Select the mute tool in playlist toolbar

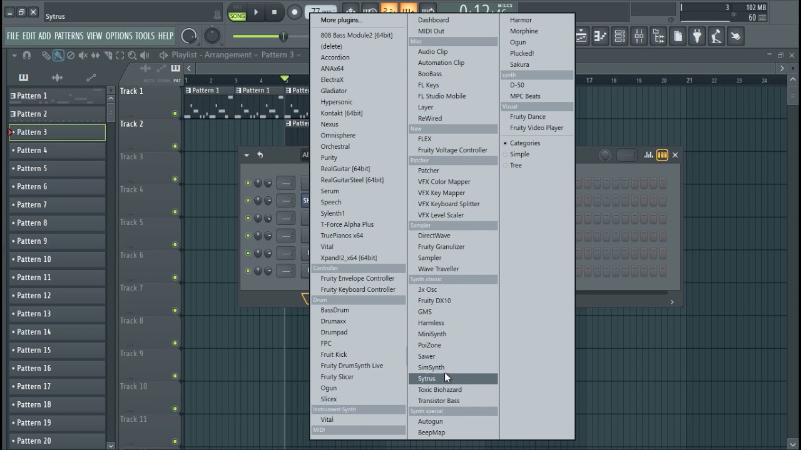pyautogui.click(x=83, y=55)
